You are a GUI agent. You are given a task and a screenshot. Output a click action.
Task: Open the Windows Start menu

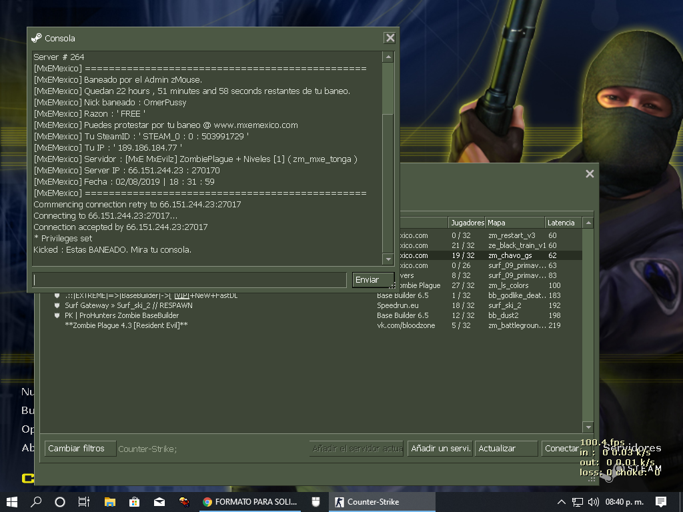12,502
